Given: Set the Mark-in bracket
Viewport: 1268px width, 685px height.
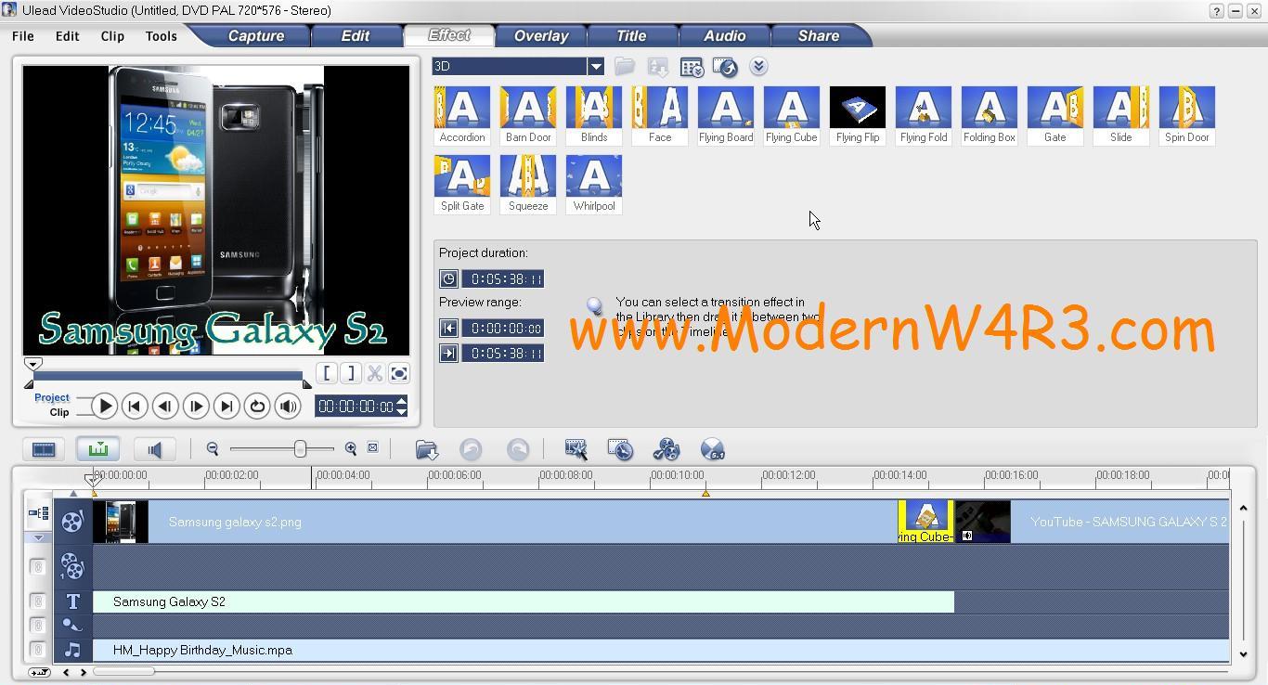Looking at the screenshot, I should pyautogui.click(x=327, y=373).
